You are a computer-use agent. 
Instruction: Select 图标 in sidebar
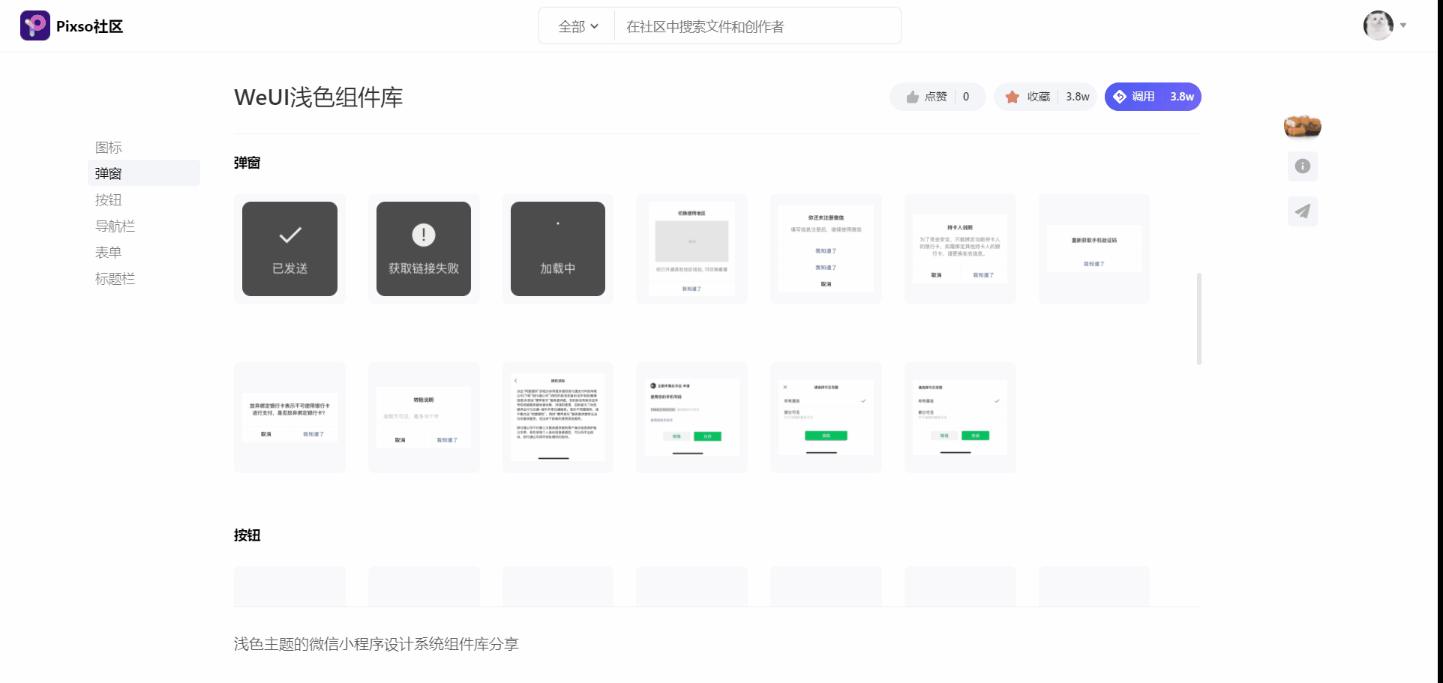click(144, 147)
